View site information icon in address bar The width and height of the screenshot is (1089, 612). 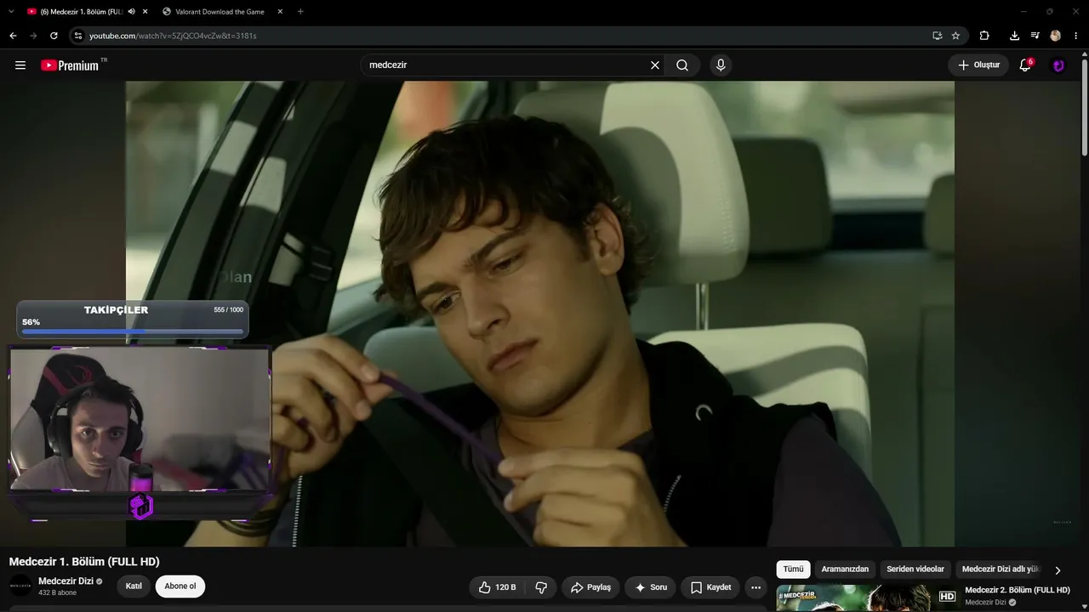[x=77, y=36]
